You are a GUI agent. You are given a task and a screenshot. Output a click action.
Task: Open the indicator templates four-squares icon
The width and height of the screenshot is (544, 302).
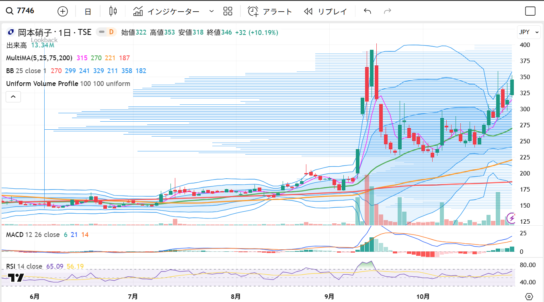[228, 11]
